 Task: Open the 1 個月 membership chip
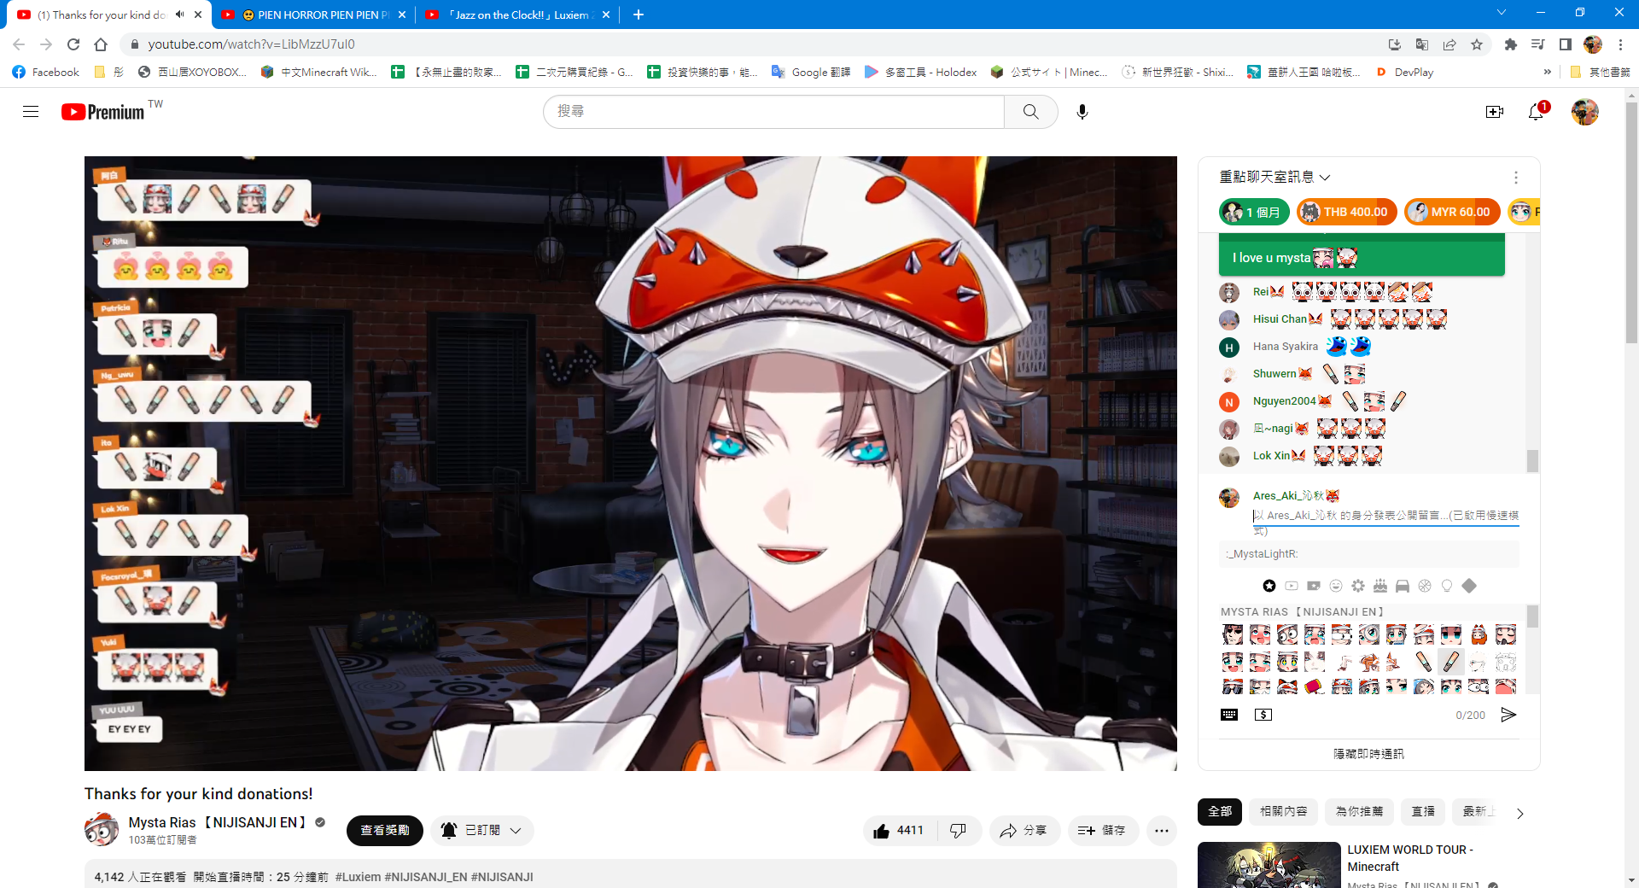[x=1253, y=212]
